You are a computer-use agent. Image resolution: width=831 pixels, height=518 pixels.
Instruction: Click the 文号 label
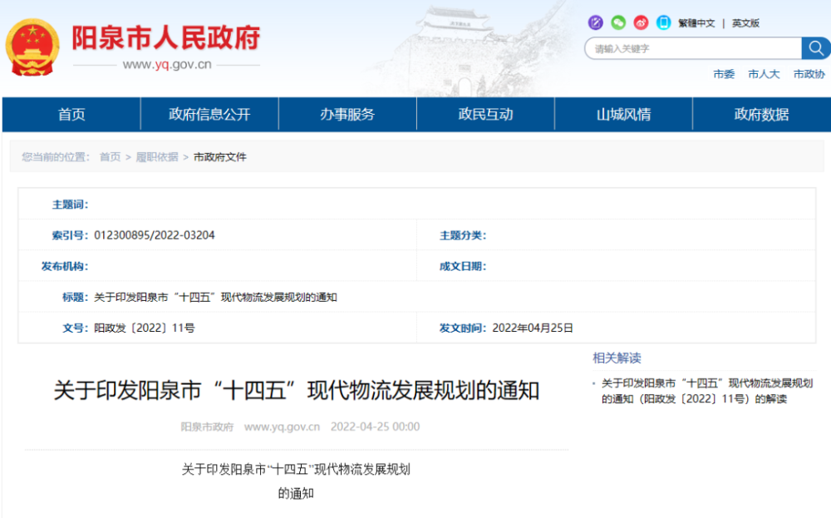tap(76, 328)
